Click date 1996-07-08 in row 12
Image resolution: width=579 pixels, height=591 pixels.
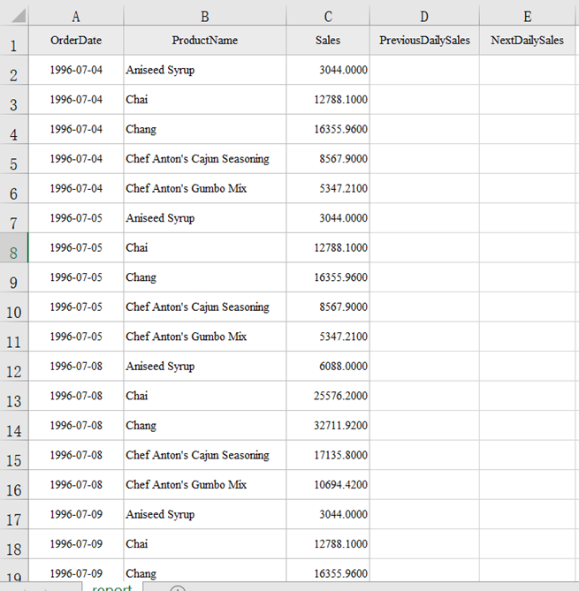coord(76,367)
